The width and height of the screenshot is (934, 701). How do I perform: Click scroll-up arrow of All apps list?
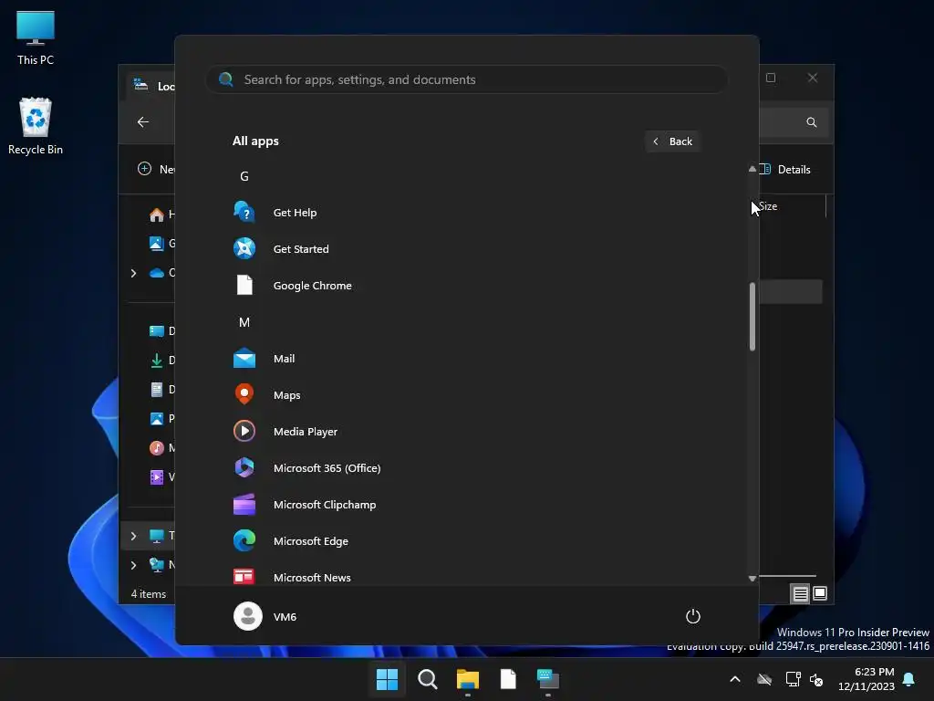point(752,169)
